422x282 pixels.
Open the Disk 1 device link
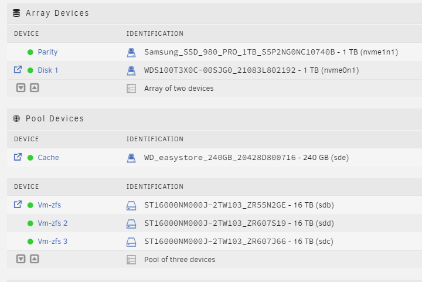coord(47,70)
